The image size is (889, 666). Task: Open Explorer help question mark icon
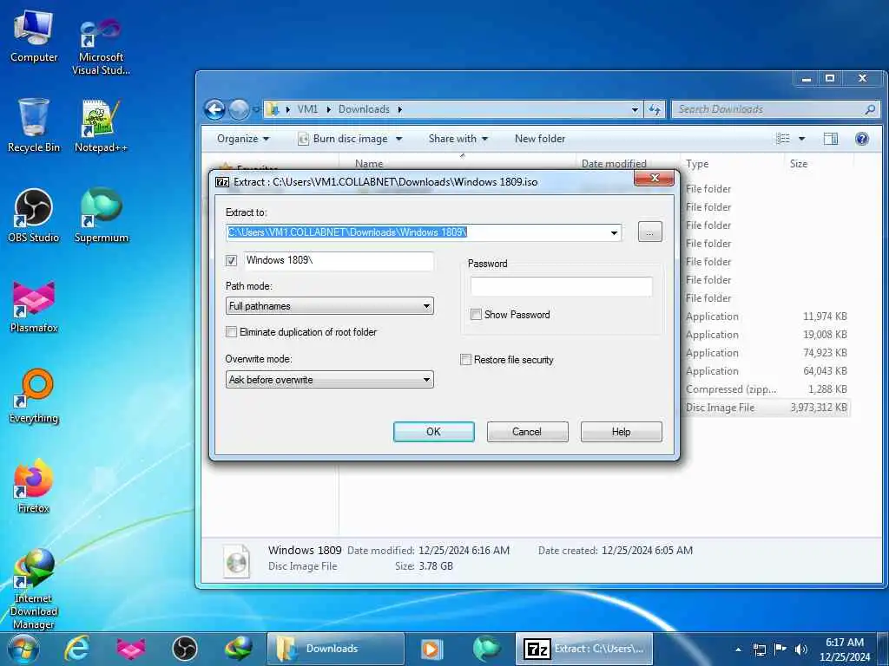(x=862, y=139)
